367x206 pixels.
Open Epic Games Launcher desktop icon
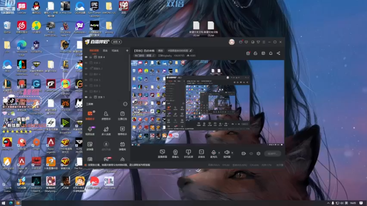coord(95,8)
